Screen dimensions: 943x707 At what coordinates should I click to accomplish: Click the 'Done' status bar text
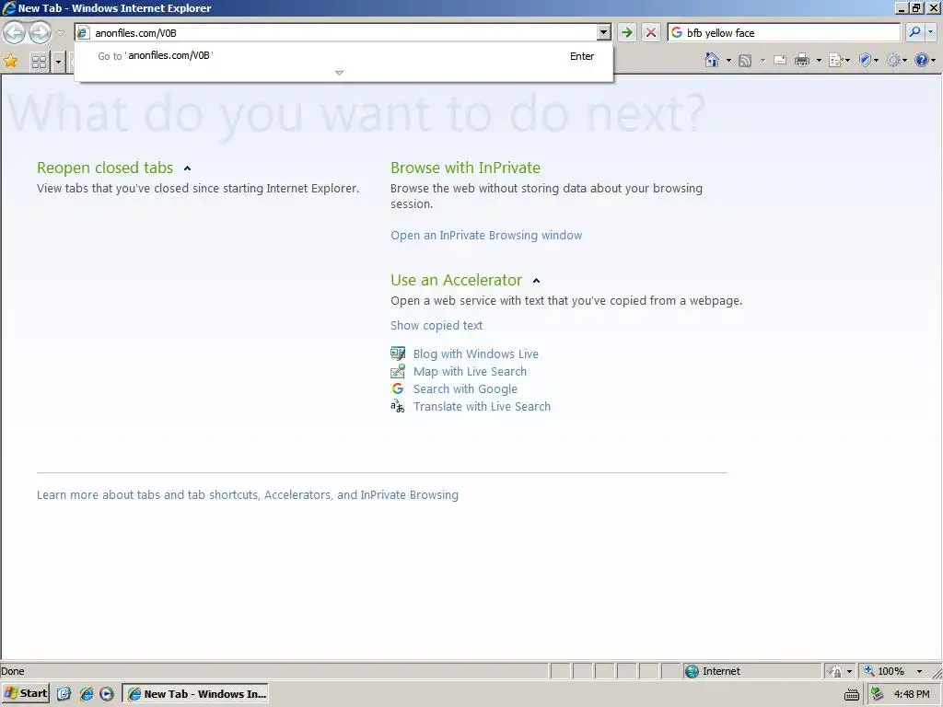pyautogui.click(x=13, y=671)
